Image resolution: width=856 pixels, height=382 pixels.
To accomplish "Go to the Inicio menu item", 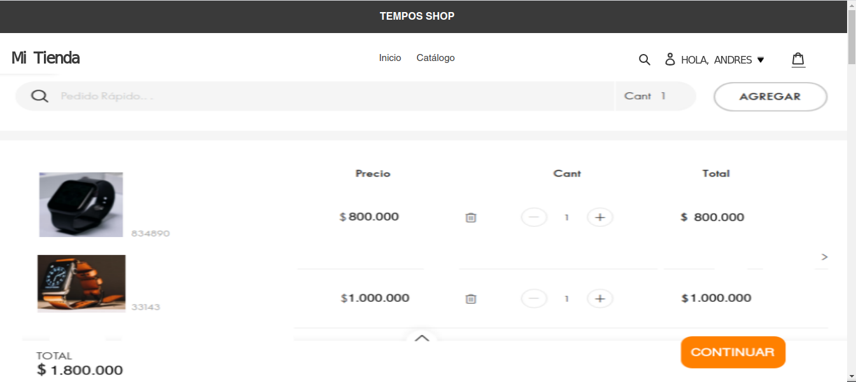I will (390, 58).
